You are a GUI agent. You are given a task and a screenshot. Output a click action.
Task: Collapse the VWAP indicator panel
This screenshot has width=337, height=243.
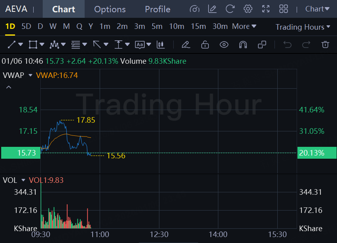[9, 87]
